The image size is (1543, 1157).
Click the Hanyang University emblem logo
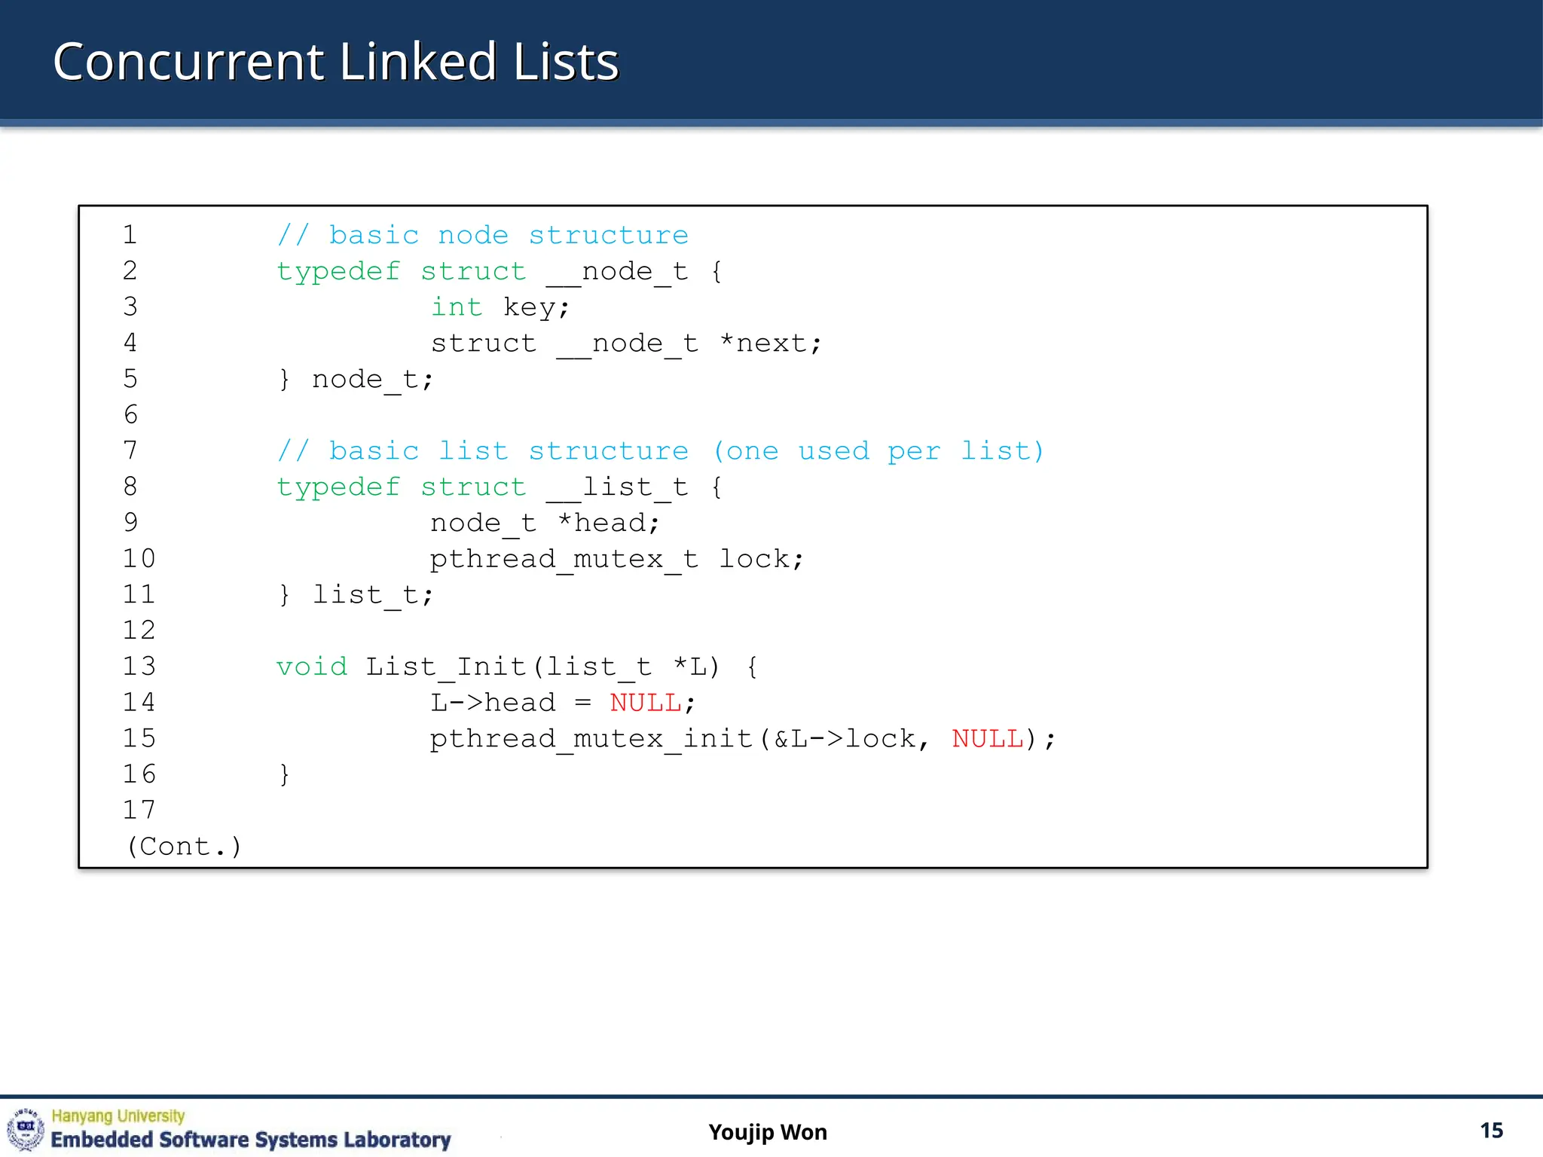click(26, 1129)
